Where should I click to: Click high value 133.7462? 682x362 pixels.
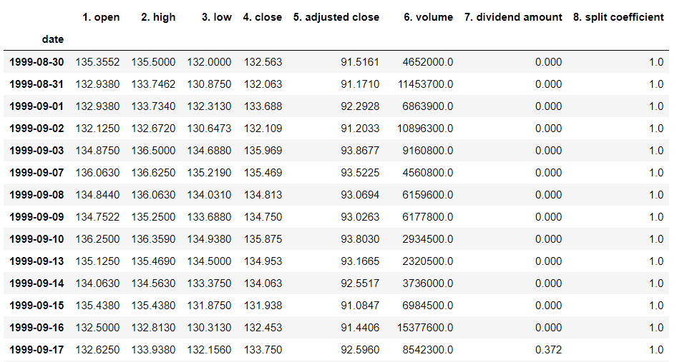[x=154, y=84]
